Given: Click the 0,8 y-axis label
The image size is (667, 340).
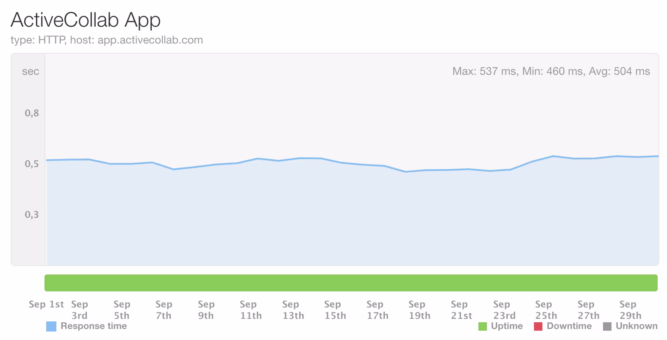Looking at the screenshot, I should tap(32, 113).
